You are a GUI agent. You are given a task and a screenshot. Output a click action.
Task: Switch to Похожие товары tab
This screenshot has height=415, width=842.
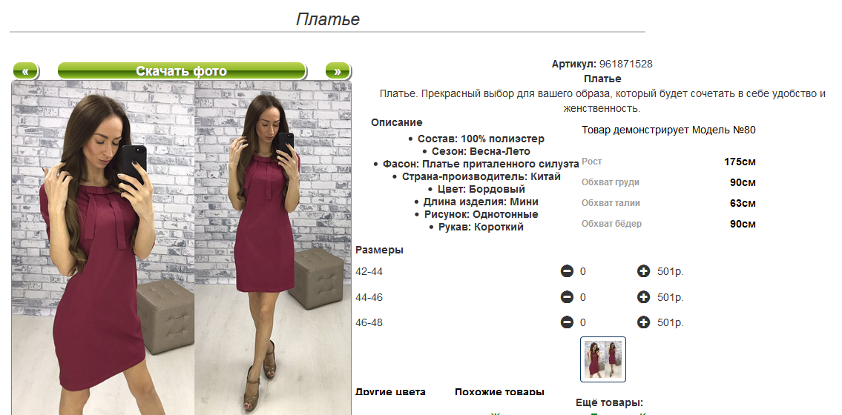(x=499, y=392)
